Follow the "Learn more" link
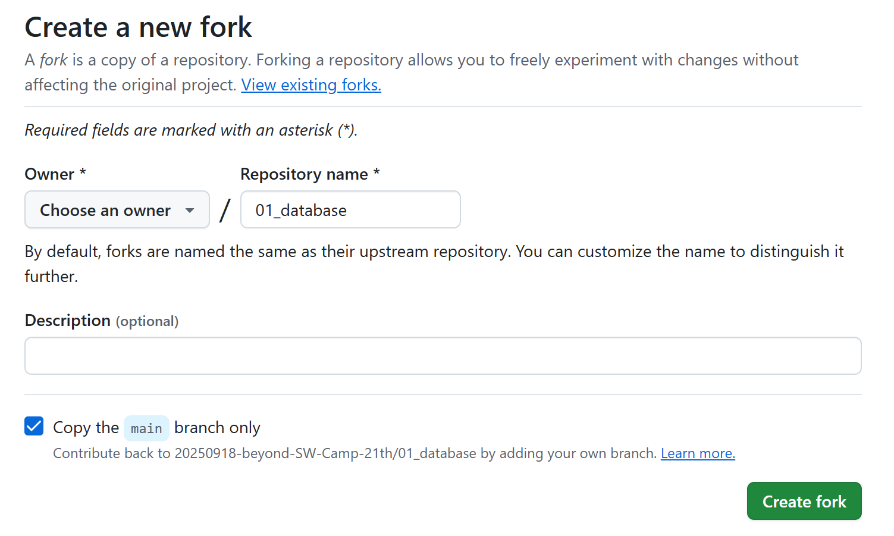Viewport: 894px width, 536px height. pyautogui.click(x=698, y=453)
